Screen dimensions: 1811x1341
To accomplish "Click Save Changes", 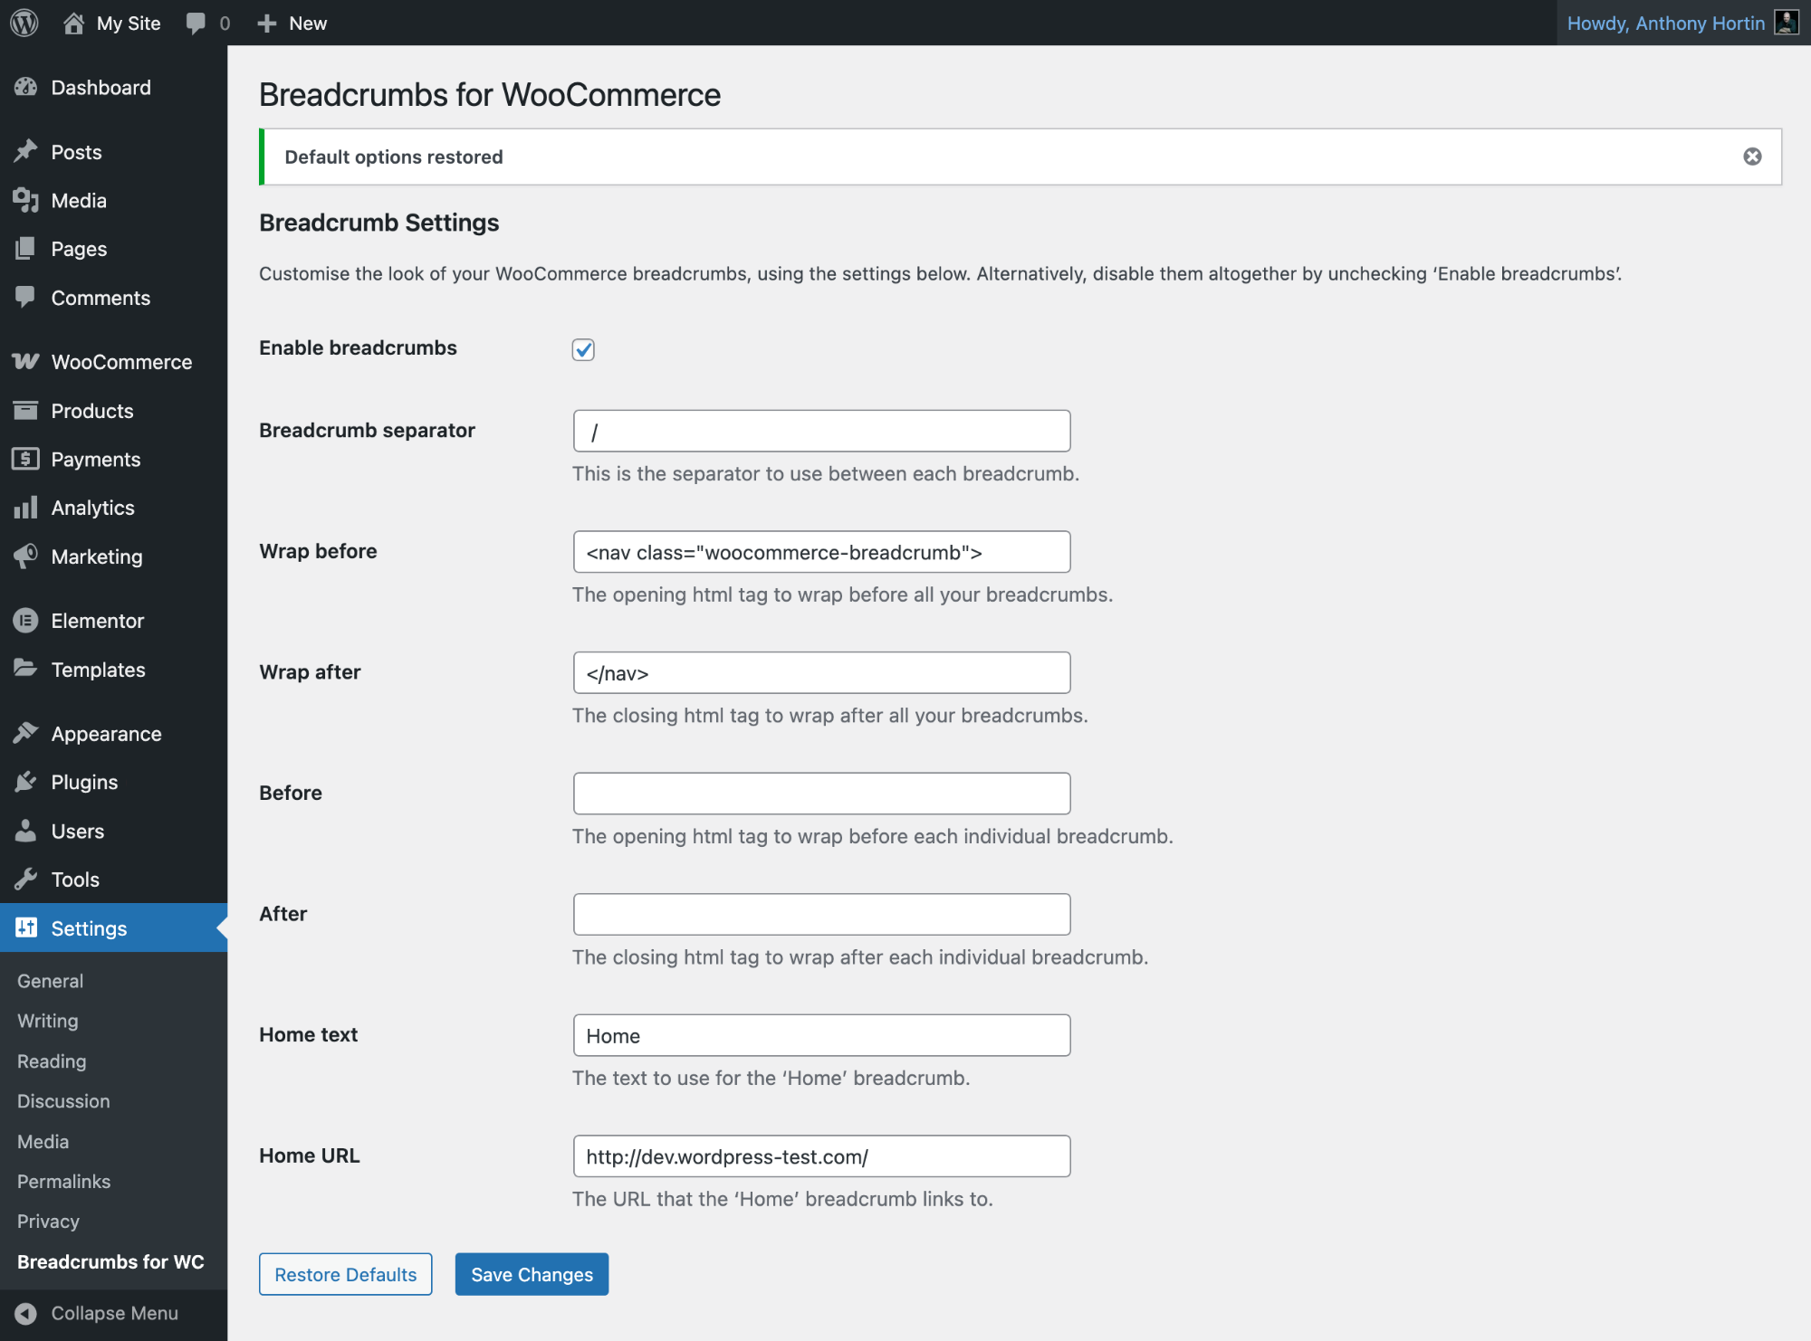I will pos(532,1273).
